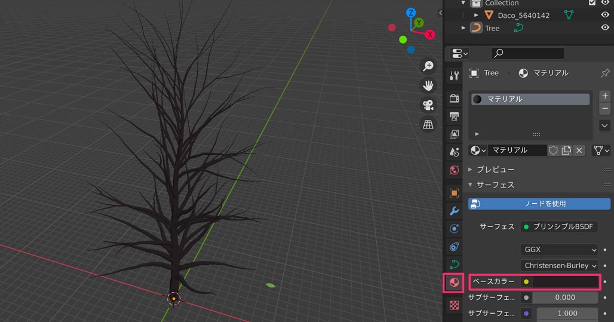Click the properties search field

tap(527, 53)
